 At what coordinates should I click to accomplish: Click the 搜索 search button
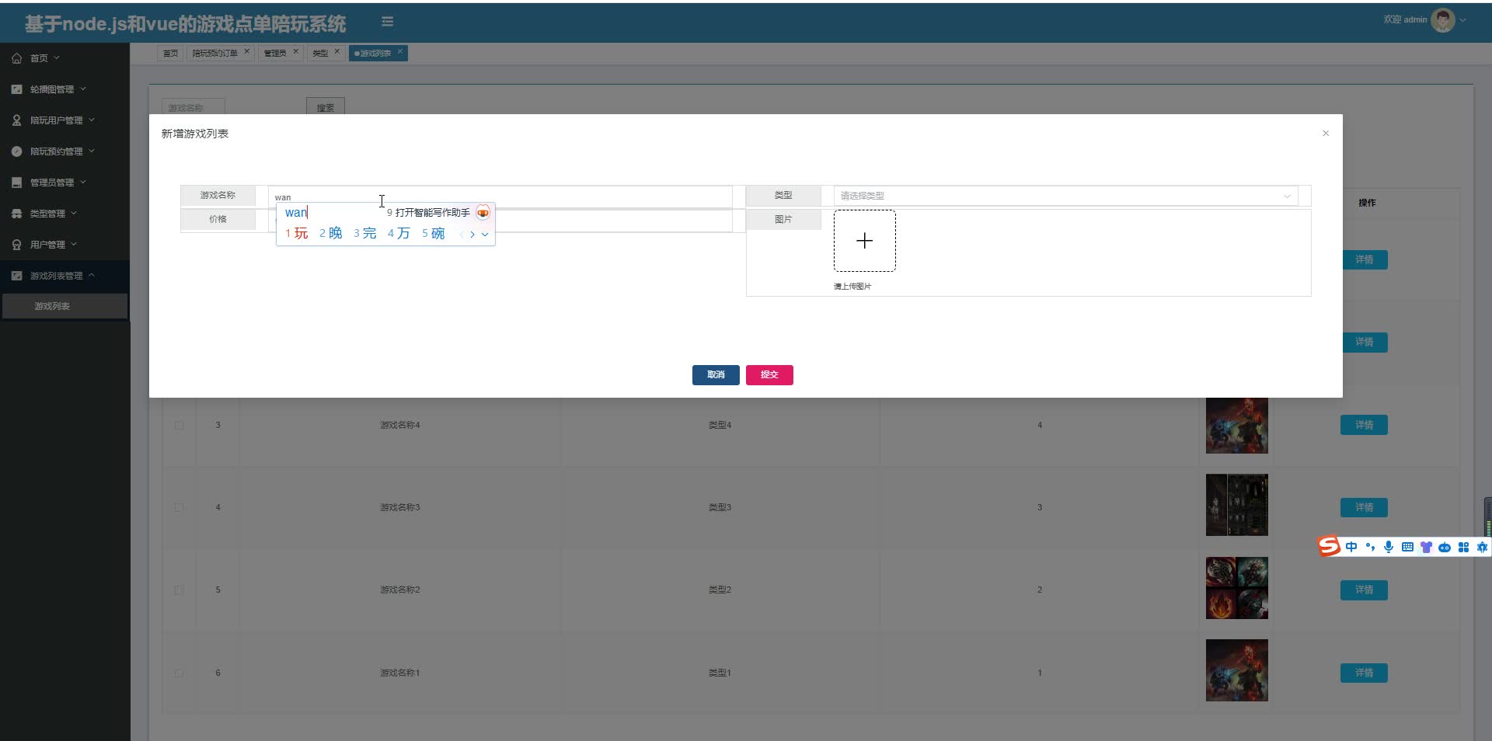tap(326, 108)
